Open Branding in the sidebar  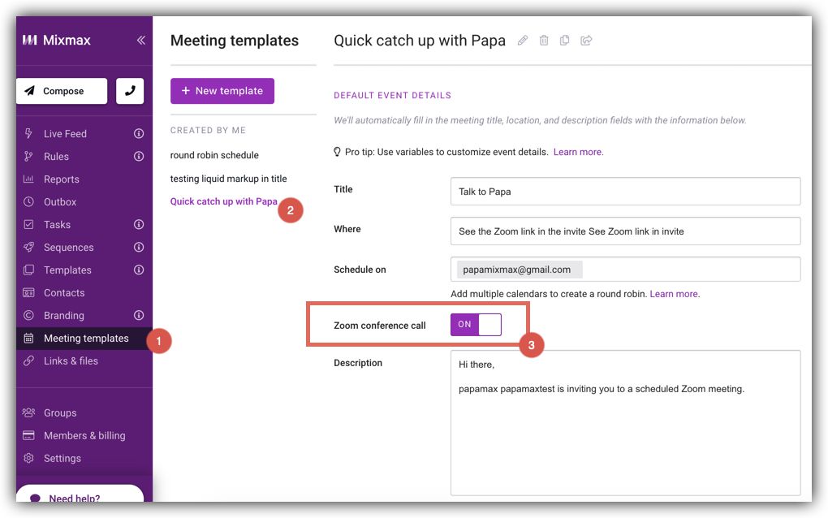point(64,315)
